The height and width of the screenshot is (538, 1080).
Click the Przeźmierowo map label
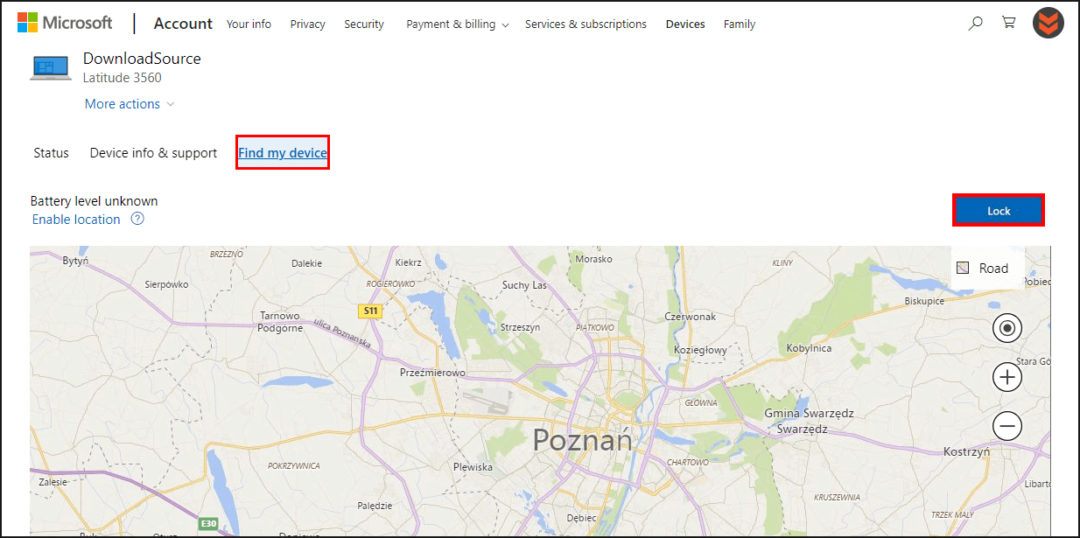(x=432, y=373)
